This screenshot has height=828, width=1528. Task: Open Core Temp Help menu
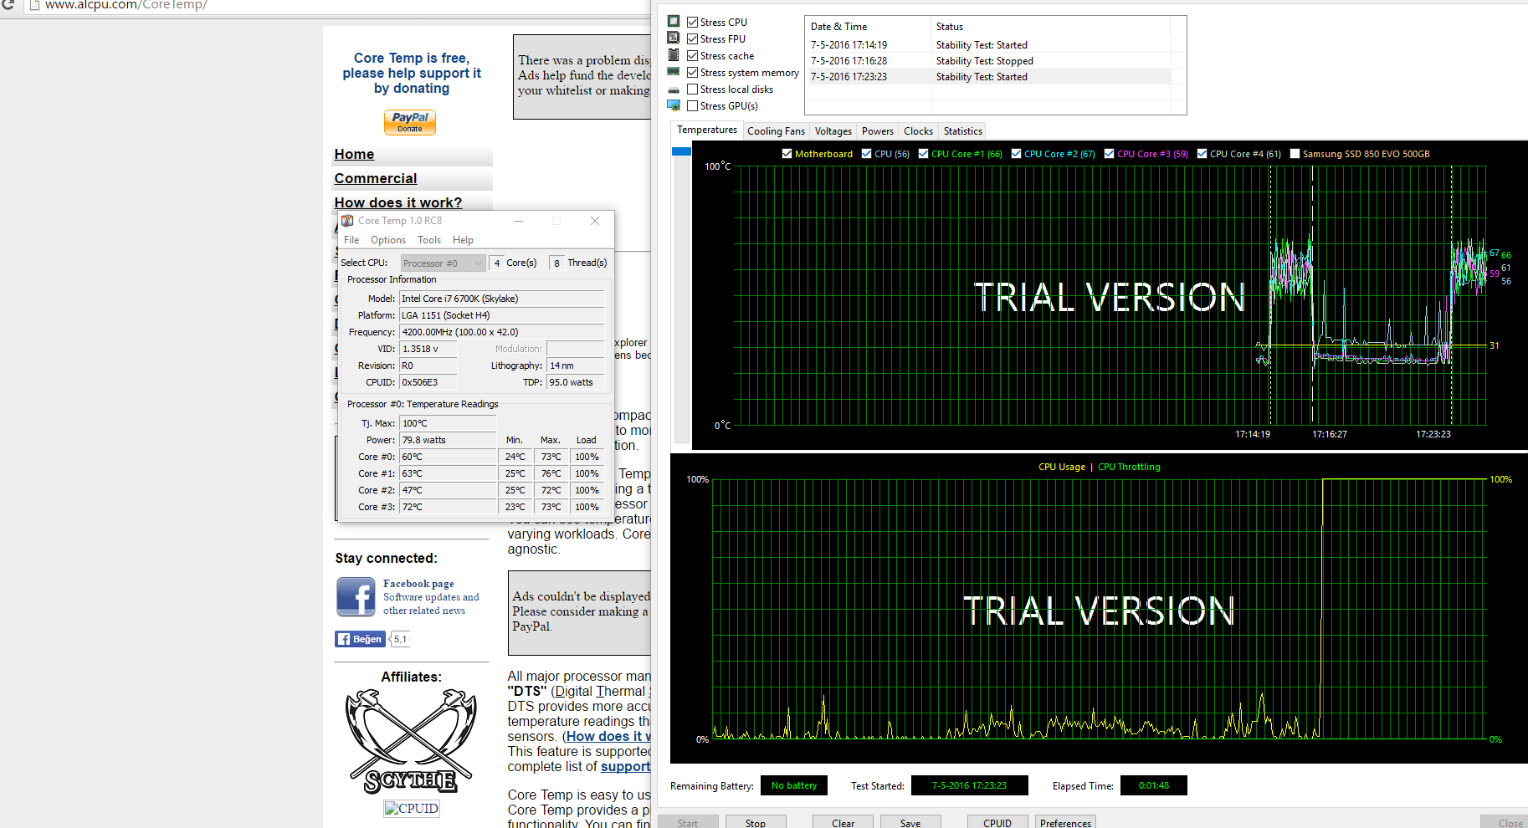coord(463,240)
